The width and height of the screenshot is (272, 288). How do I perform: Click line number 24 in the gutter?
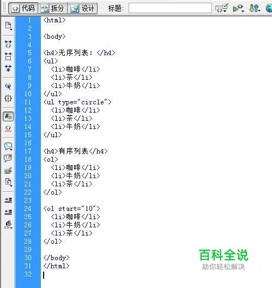pyautogui.click(x=28, y=209)
